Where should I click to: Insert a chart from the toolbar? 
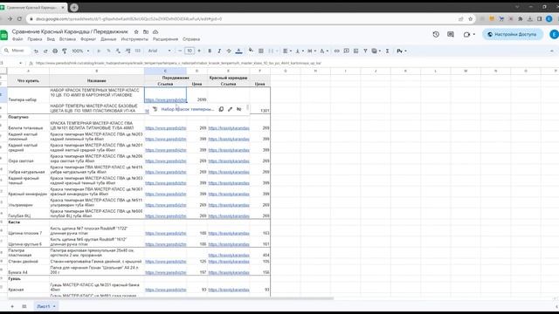click(x=355, y=51)
